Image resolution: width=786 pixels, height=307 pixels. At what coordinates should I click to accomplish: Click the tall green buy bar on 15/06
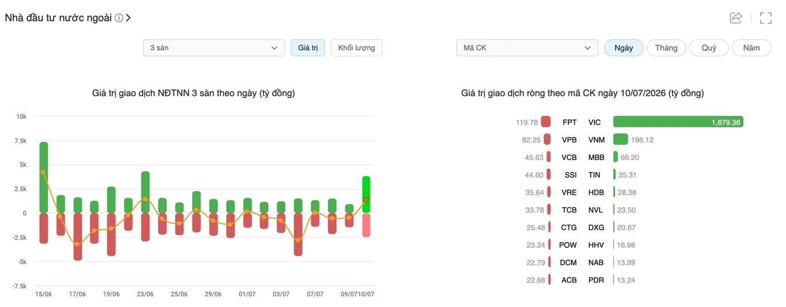click(44, 177)
